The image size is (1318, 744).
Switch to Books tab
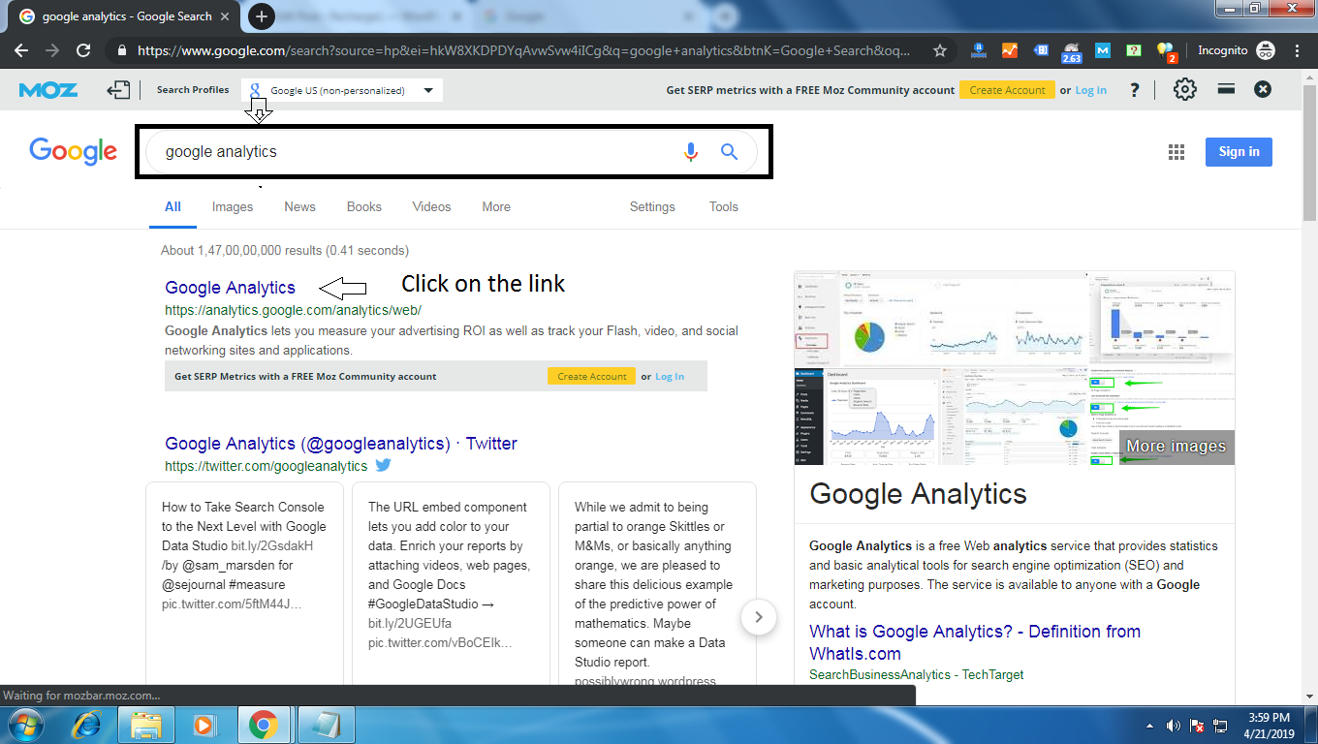pos(364,206)
